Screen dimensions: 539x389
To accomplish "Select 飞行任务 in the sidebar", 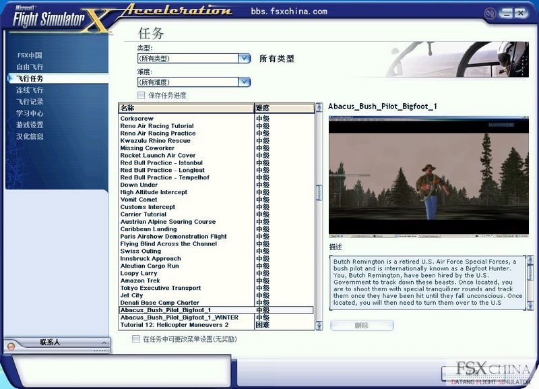I will [x=30, y=78].
